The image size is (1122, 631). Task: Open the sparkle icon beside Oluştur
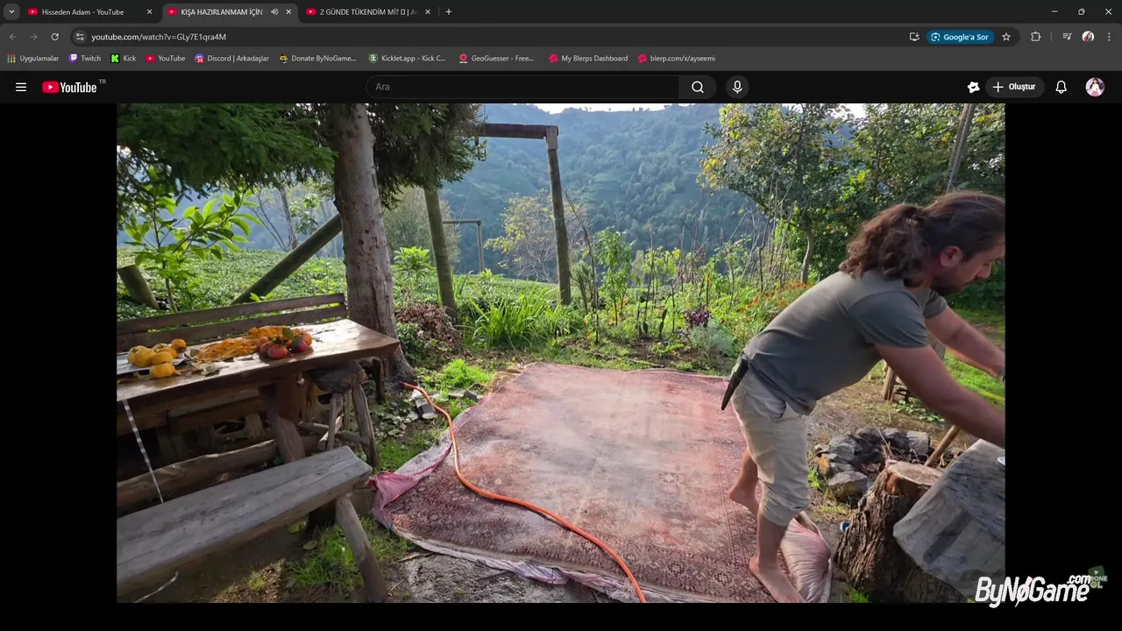pos(973,87)
